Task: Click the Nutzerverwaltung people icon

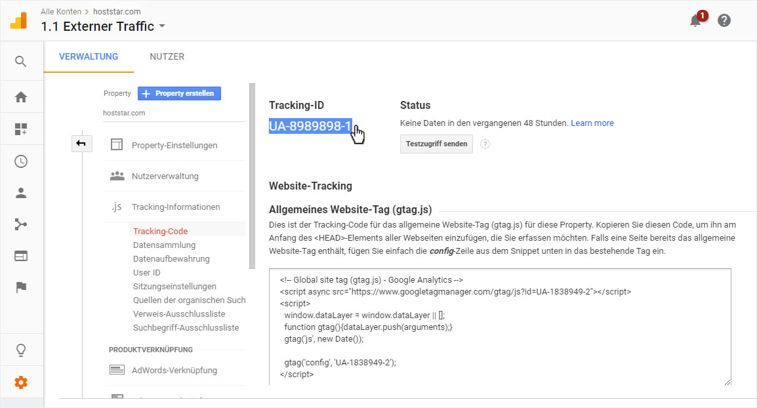Action: point(117,176)
